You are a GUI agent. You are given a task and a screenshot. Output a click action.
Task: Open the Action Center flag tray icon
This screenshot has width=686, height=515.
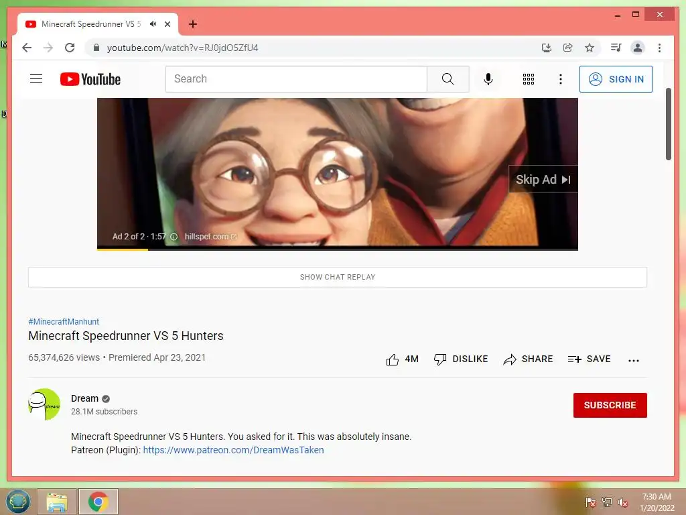pos(591,502)
